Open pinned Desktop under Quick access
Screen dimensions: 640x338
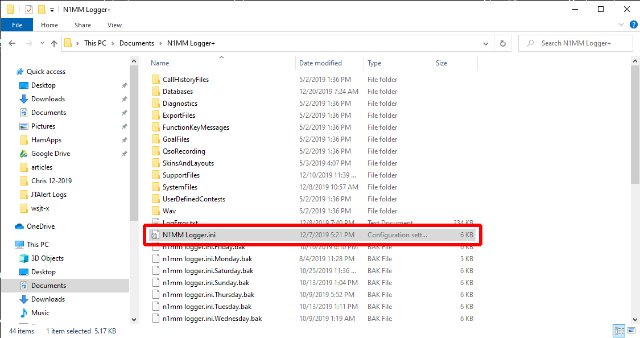pyautogui.click(x=43, y=85)
